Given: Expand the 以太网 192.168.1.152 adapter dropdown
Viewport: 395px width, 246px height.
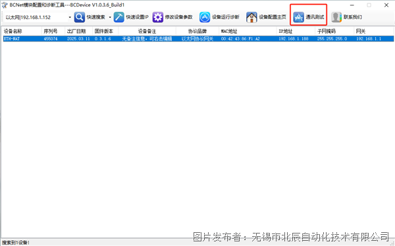Looking at the screenshot, I should click(x=70, y=17).
